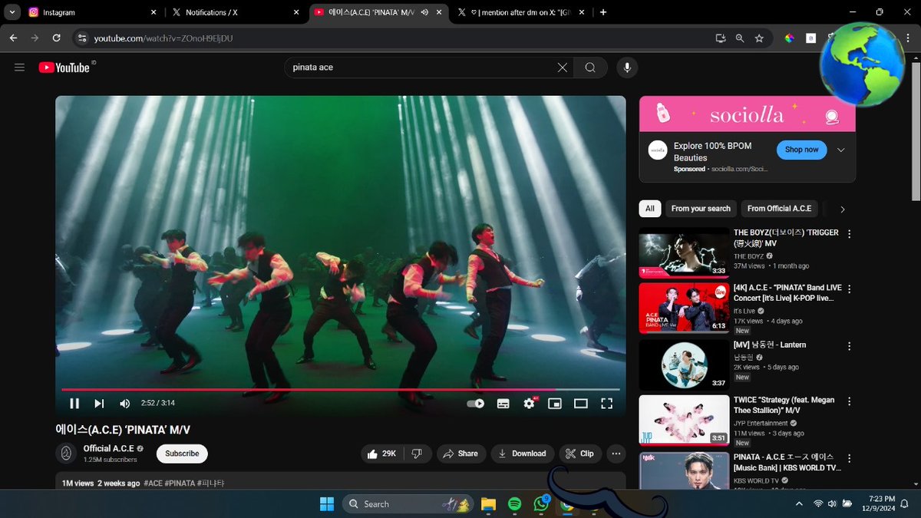
Task: Open the tab search dropdown arrow
Action: point(11,12)
